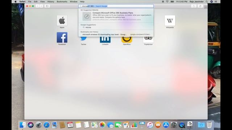232x130 pixels.
Task: Click the Safari compass in Dock
Action: click(x=46, y=125)
